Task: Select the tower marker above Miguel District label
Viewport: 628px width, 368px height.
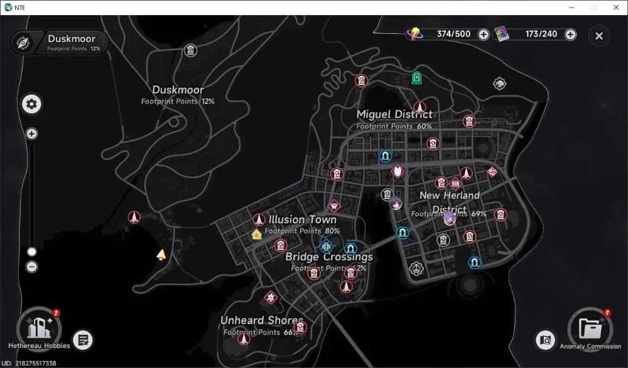Action: tap(420, 108)
